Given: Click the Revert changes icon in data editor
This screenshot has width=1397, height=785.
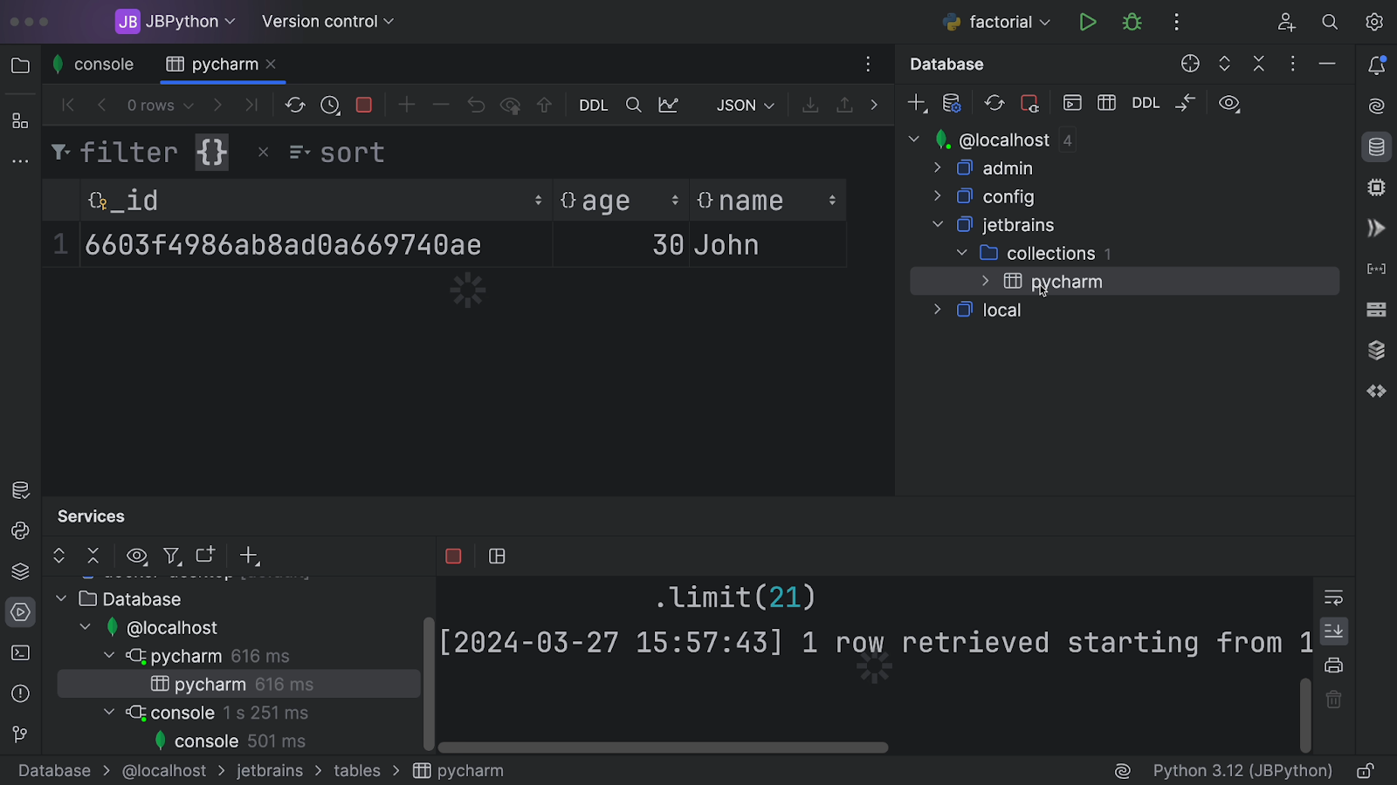Looking at the screenshot, I should pos(476,106).
